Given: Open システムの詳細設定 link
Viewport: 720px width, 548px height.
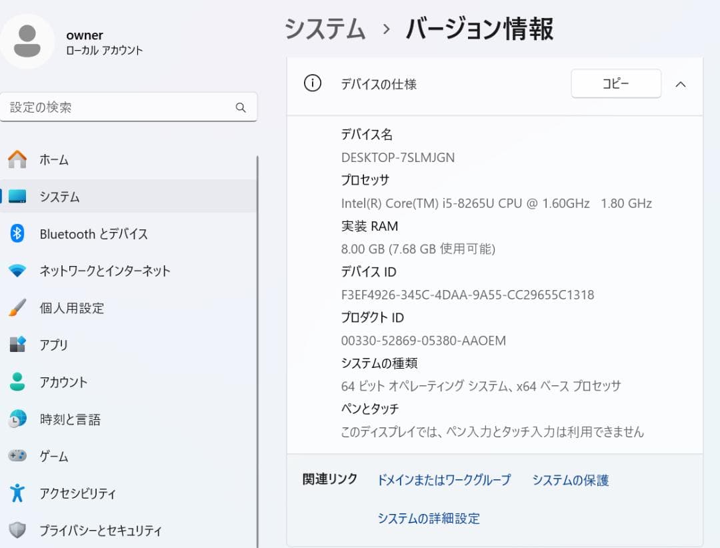Looking at the screenshot, I should pyautogui.click(x=429, y=518).
